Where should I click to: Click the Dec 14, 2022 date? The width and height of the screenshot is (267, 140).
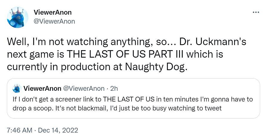pyautogui.click(x=58, y=130)
